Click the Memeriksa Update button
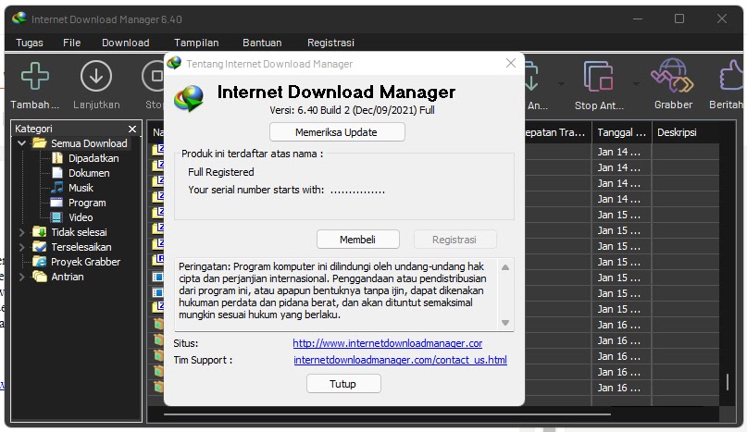 coord(337,132)
